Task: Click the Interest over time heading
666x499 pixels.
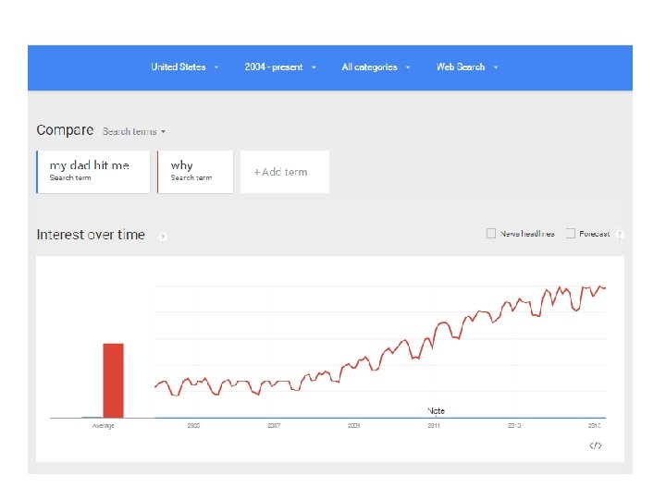Action: click(91, 235)
